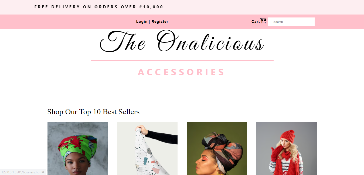This screenshot has width=364, height=175.
Task: Open the terrazzo-print scarf product photo
Action: (x=147, y=148)
